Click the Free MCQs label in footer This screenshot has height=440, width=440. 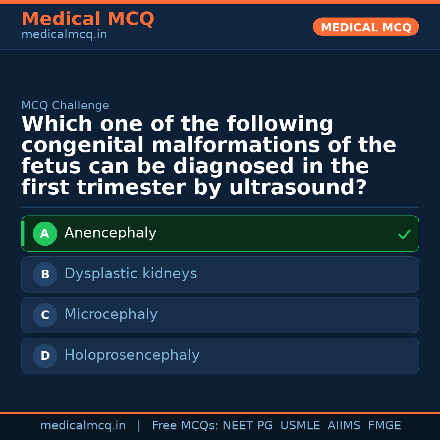pos(185,426)
